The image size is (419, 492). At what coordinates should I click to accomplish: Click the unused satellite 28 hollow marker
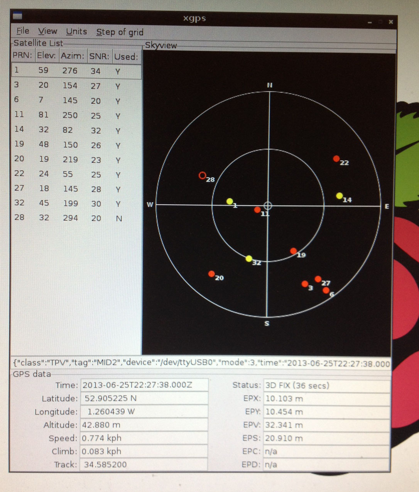pos(202,176)
